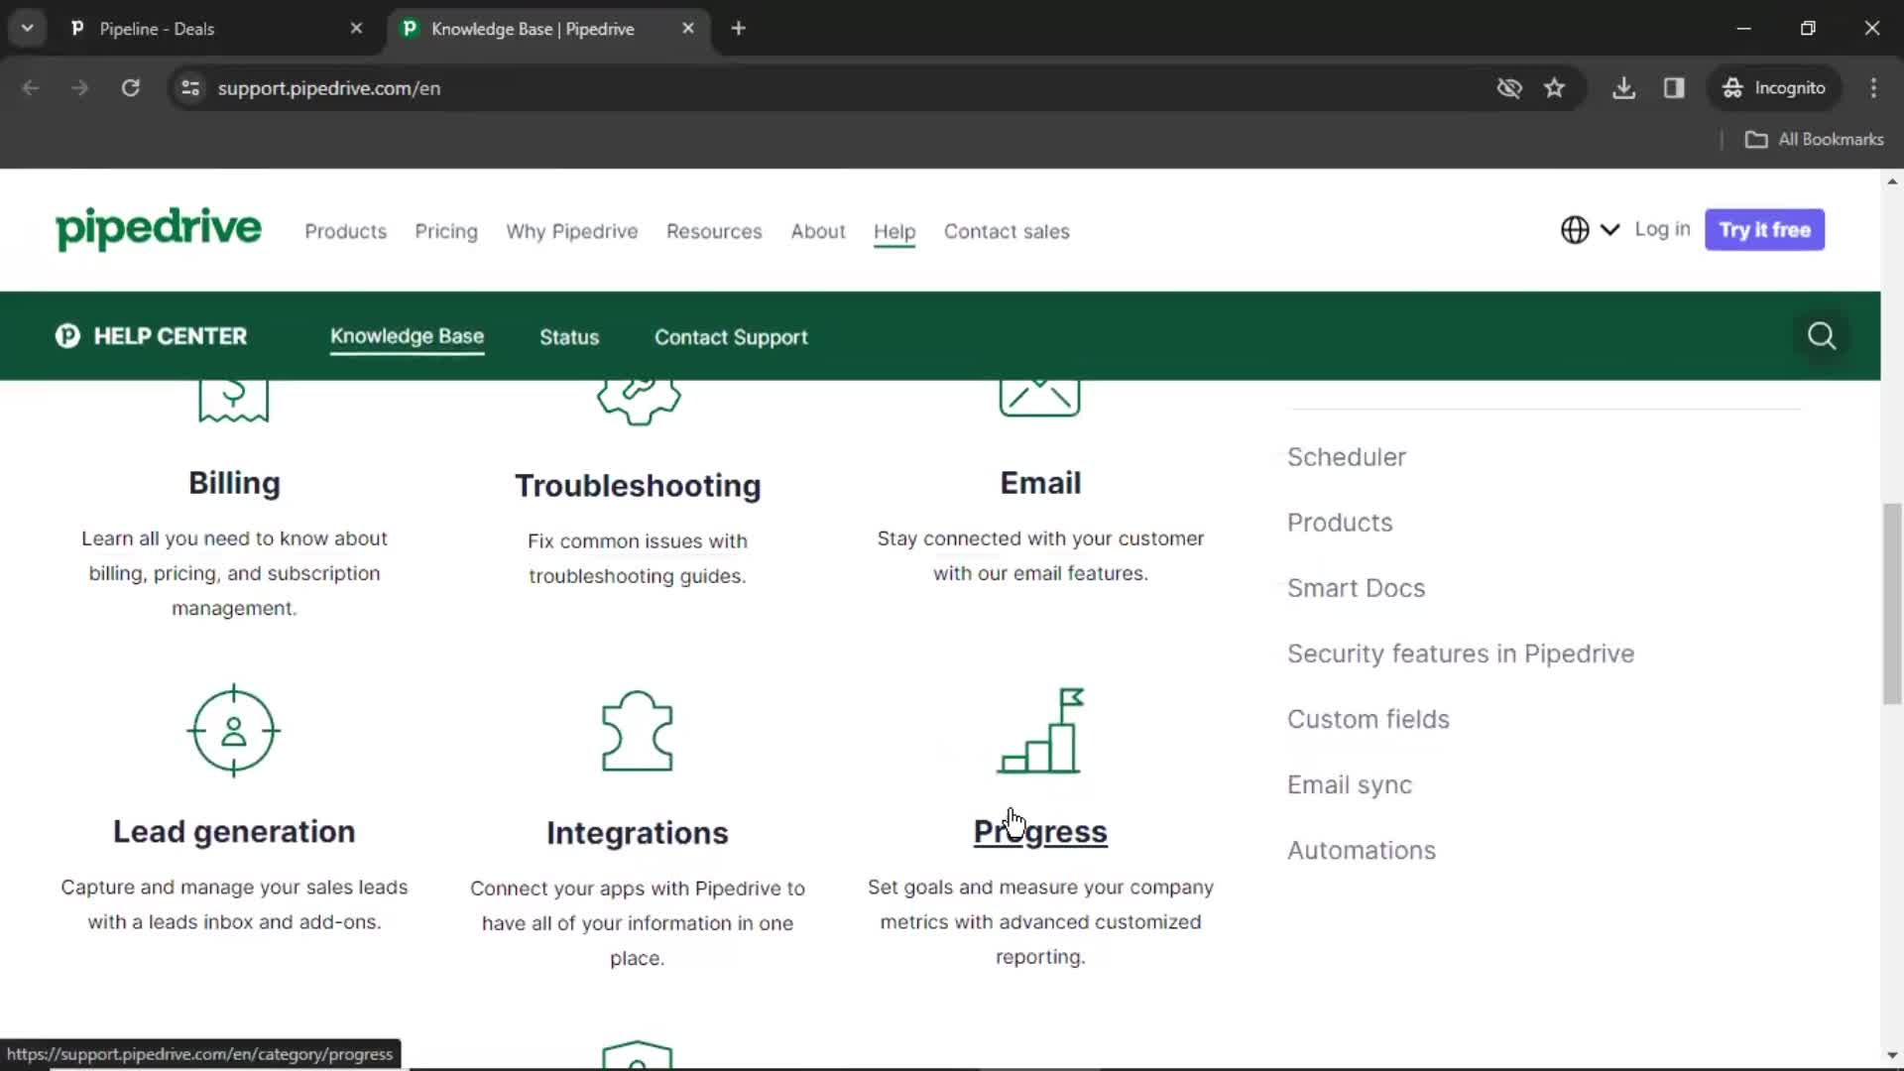This screenshot has height=1071, width=1904.
Task: Open the Smart Docs topic link
Action: tap(1356, 588)
